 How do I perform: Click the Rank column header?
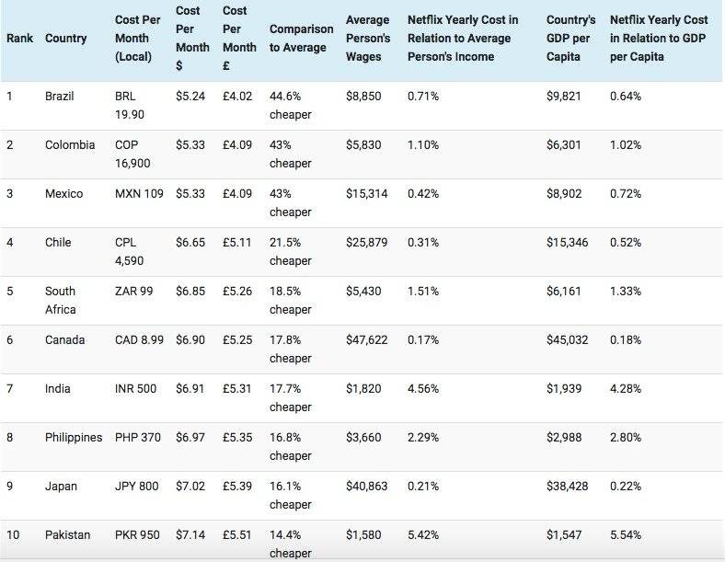pyautogui.click(x=18, y=39)
